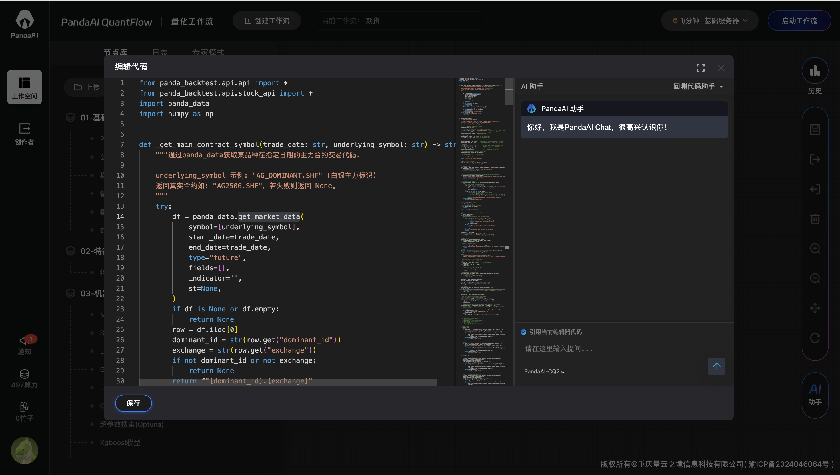Click the trash delete icon in right toolbar
The width and height of the screenshot is (840, 475).
point(815,219)
